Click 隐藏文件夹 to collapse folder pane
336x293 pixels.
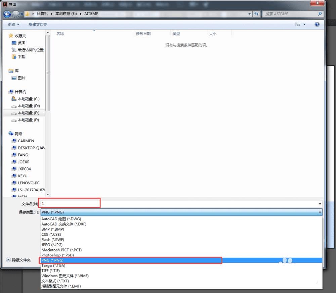(18, 260)
